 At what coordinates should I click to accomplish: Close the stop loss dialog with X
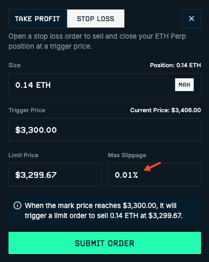tap(192, 19)
